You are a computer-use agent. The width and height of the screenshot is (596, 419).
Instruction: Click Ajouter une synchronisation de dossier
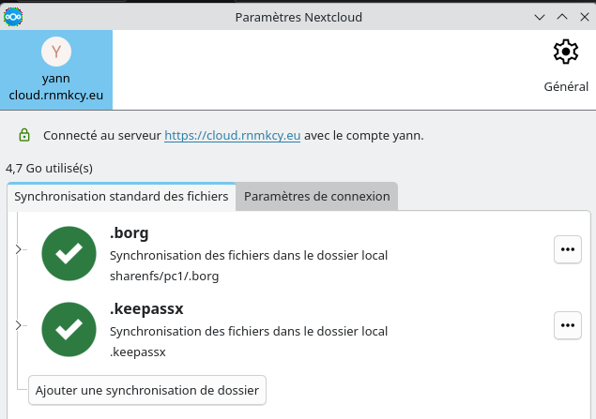click(148, 389)
